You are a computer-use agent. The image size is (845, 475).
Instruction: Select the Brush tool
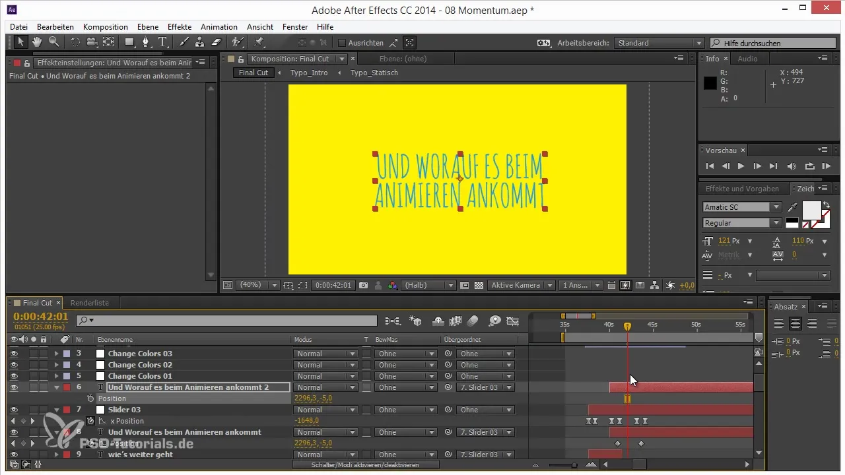[184, 42]
